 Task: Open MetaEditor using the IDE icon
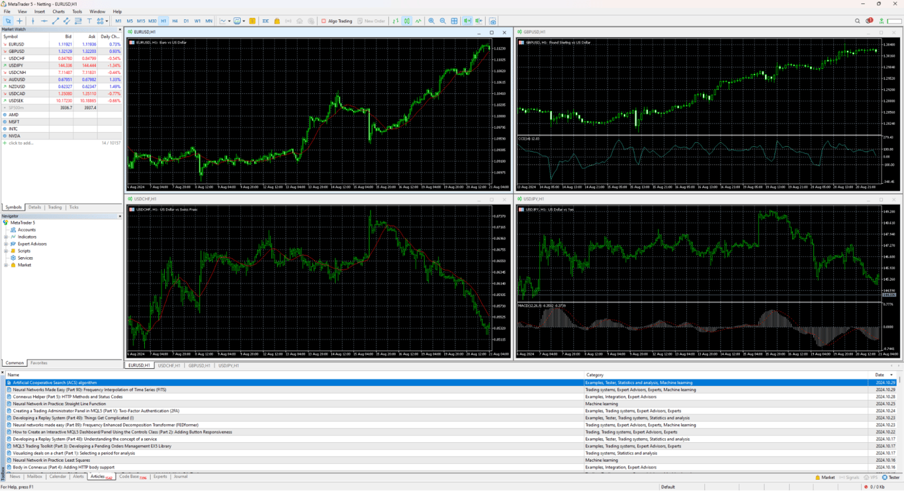(x=265, y=20)
